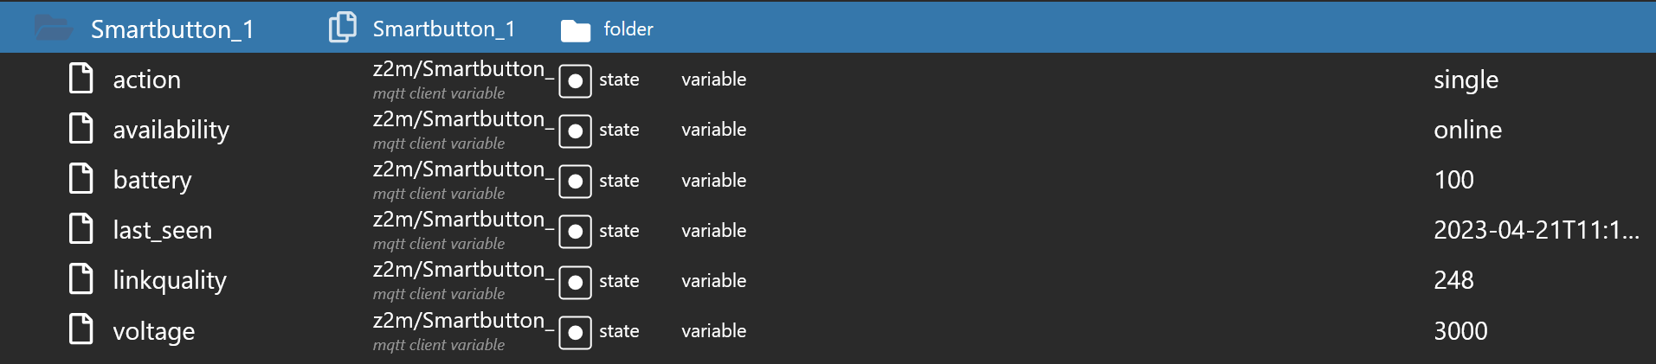Image resolution: width=1656 pixels, height=364 pixels.
Task: Click the availability value 'online'
Action: [x=1468, y=130]
